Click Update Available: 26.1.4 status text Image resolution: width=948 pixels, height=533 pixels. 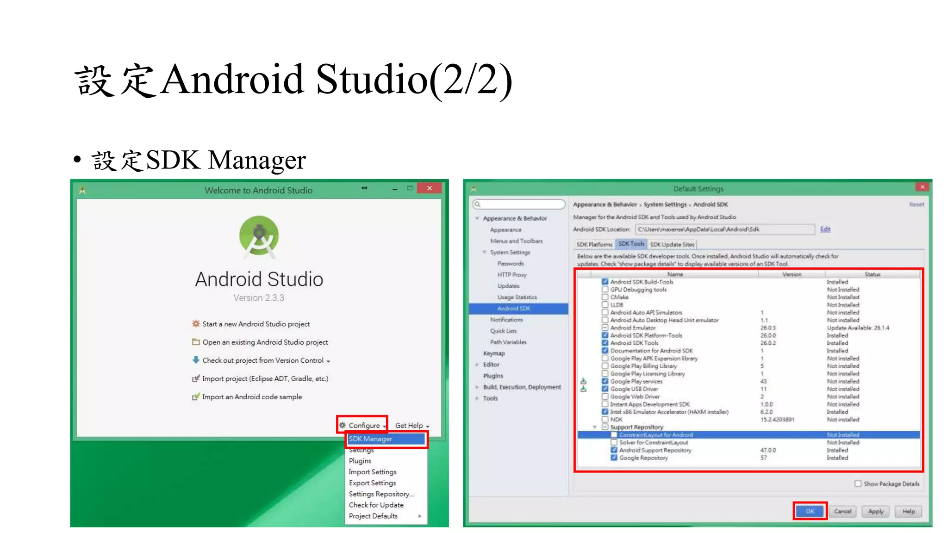(858, 328)
